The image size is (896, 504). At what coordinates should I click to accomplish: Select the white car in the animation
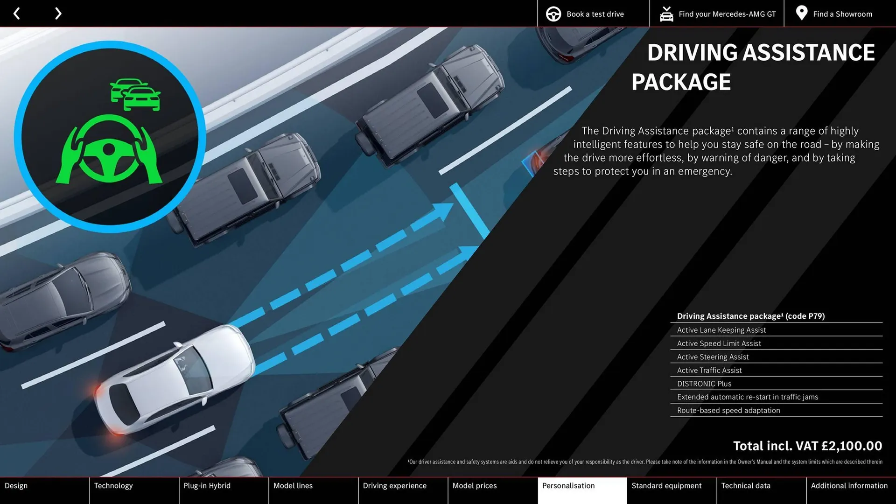[177, 378]
